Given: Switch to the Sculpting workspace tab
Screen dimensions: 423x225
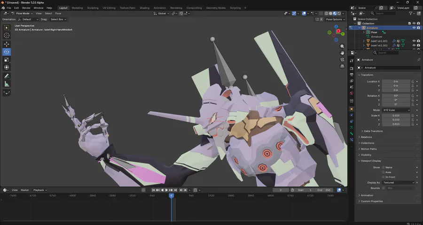Looking at the screenshot, I should 93,8.
